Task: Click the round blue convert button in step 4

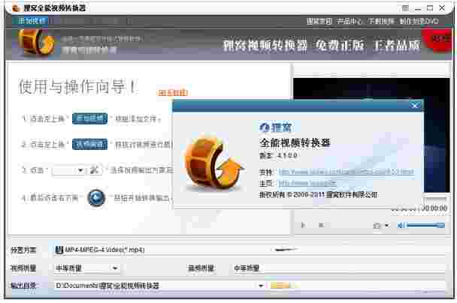Action: [96, 198]
